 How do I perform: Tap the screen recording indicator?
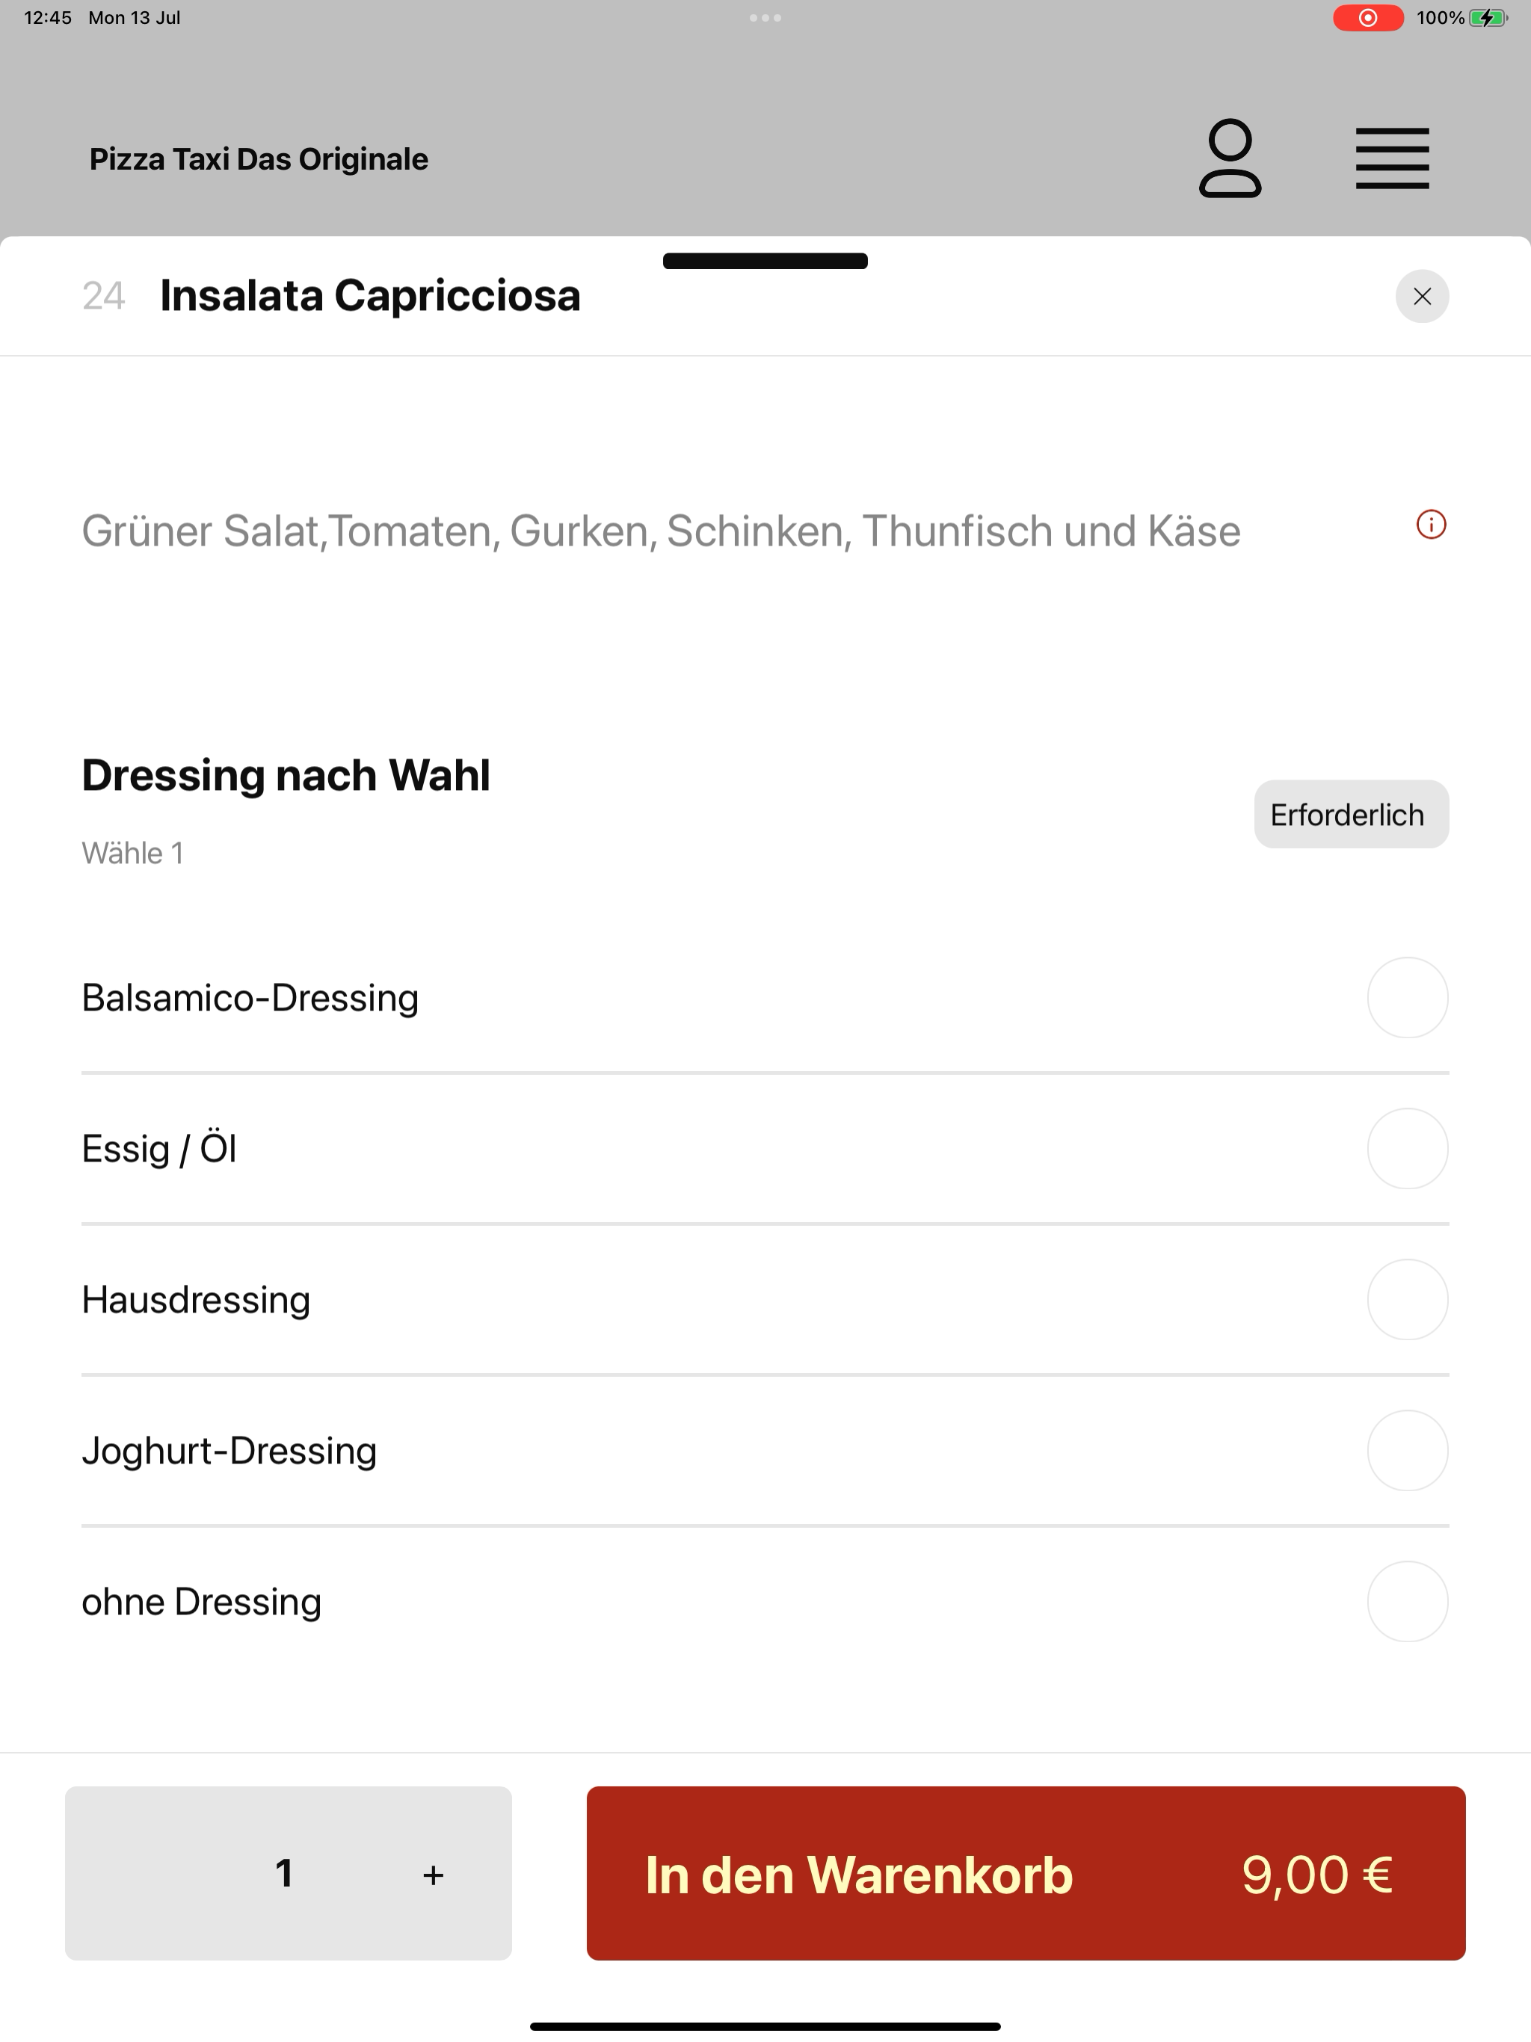[1367, 17]
